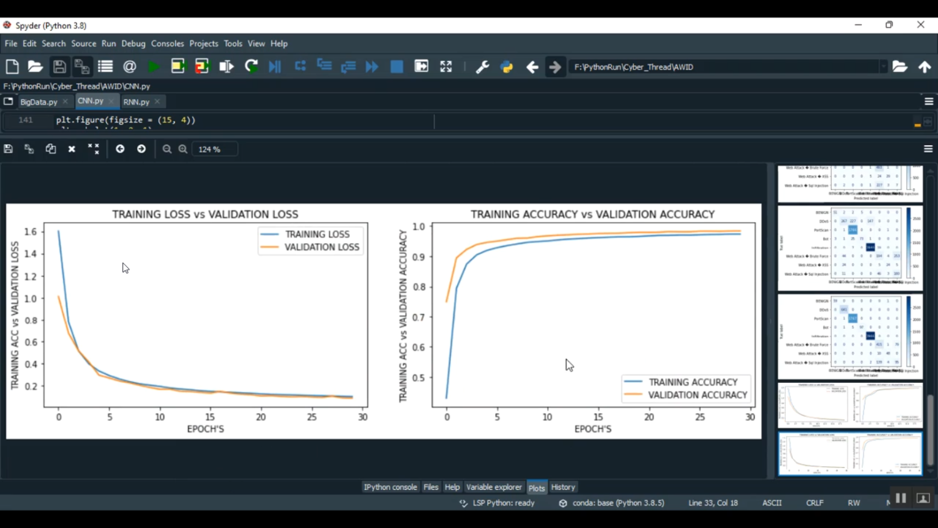
Task: Open the editor pane options hamburger menu
Action: tap(929, 101)
